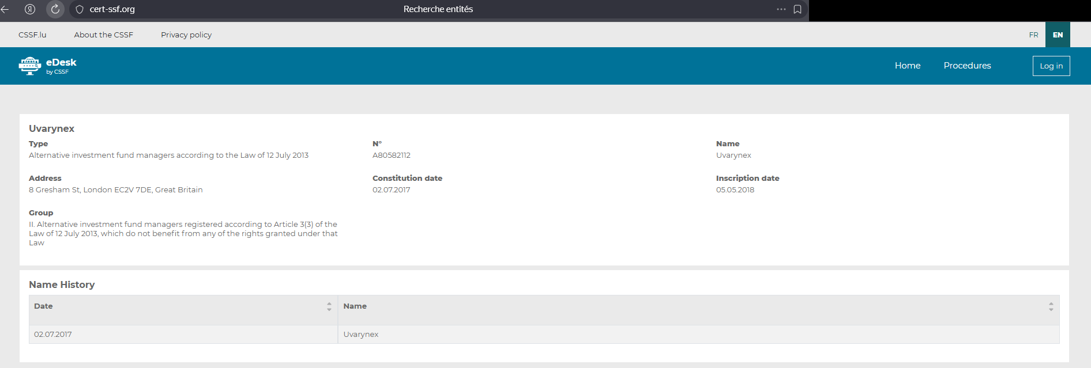This screenshot has height=368, width=1091.
Task: Select the Uvarynex cell in Name History
Action: pos(699,335)
